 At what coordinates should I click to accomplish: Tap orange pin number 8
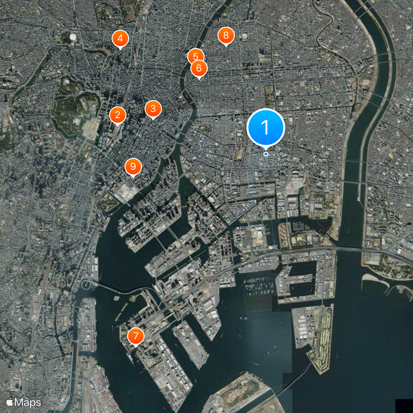click(x=226, y=35)
